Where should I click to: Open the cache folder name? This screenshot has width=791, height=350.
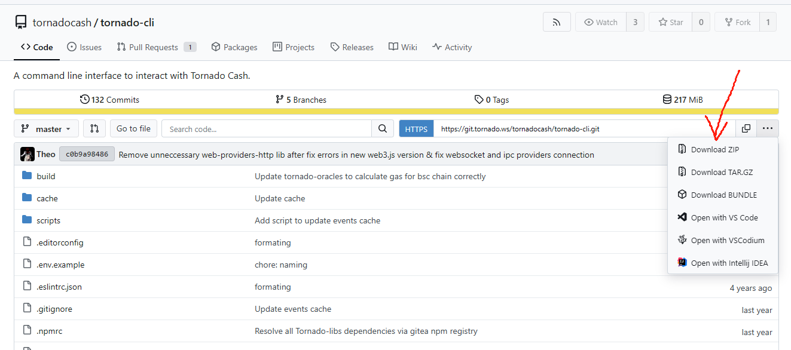(47, 198)
